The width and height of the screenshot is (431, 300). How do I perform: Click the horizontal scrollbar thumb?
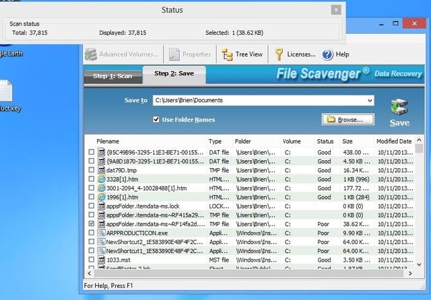pyautogui.click(x=248, y=273)
